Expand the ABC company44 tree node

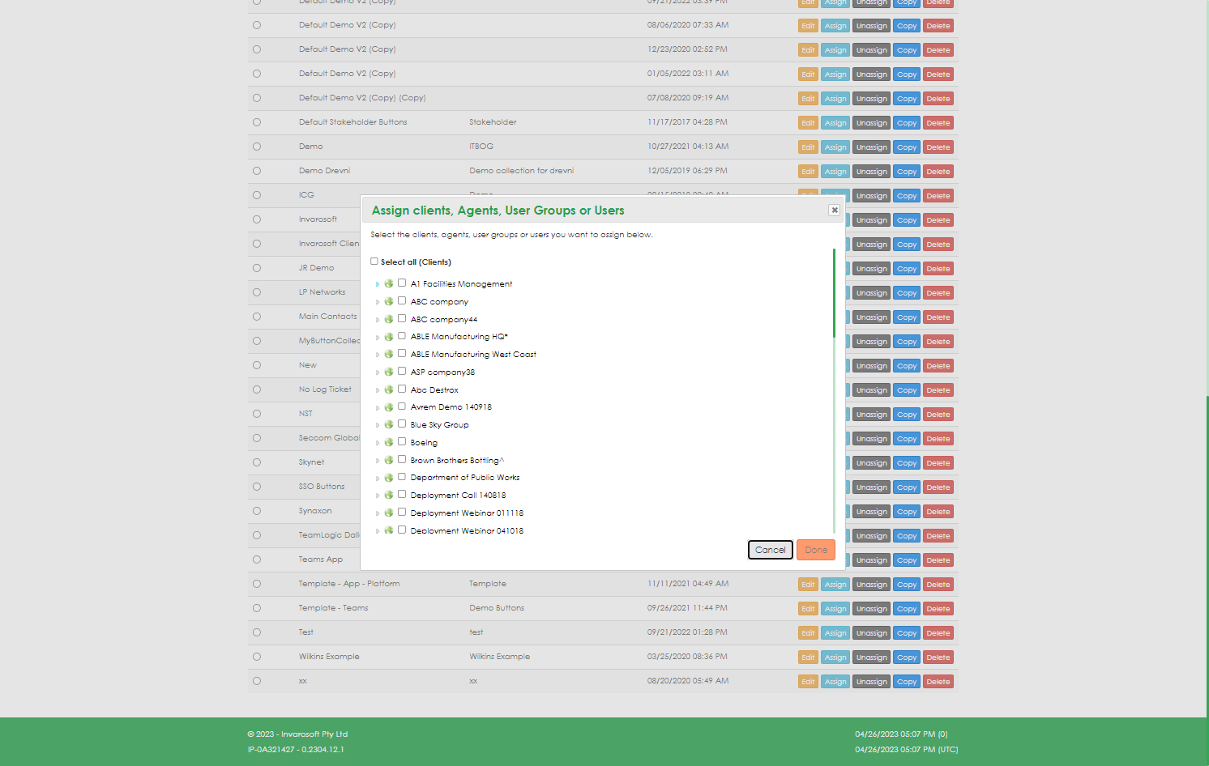(378, 320)
